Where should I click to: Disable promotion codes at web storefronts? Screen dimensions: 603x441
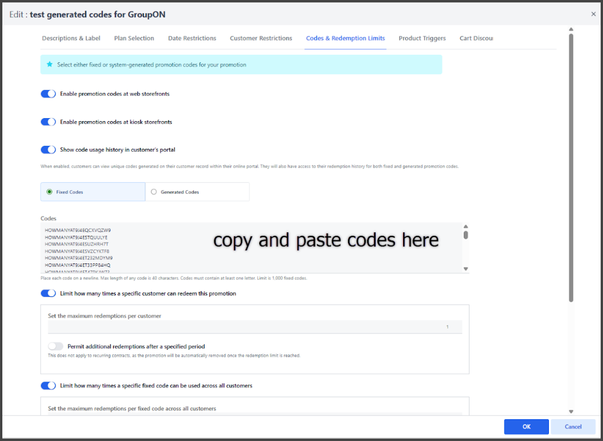pyautogui.click(x=48, y=94)
